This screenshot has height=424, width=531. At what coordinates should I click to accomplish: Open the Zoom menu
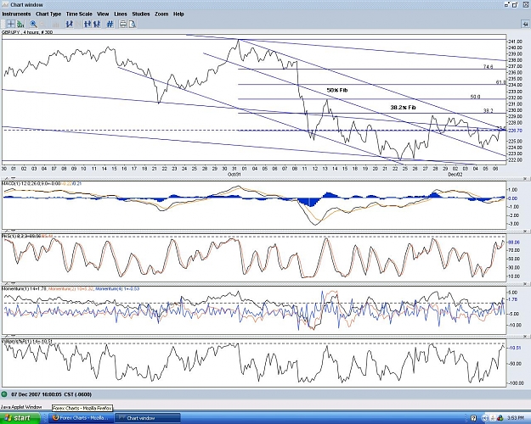pyautogui.click(x=161, y=14)
